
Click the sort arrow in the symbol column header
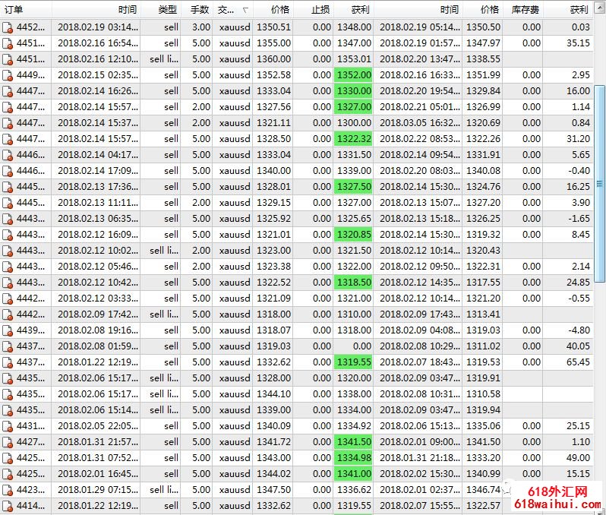tap(245, 11)
